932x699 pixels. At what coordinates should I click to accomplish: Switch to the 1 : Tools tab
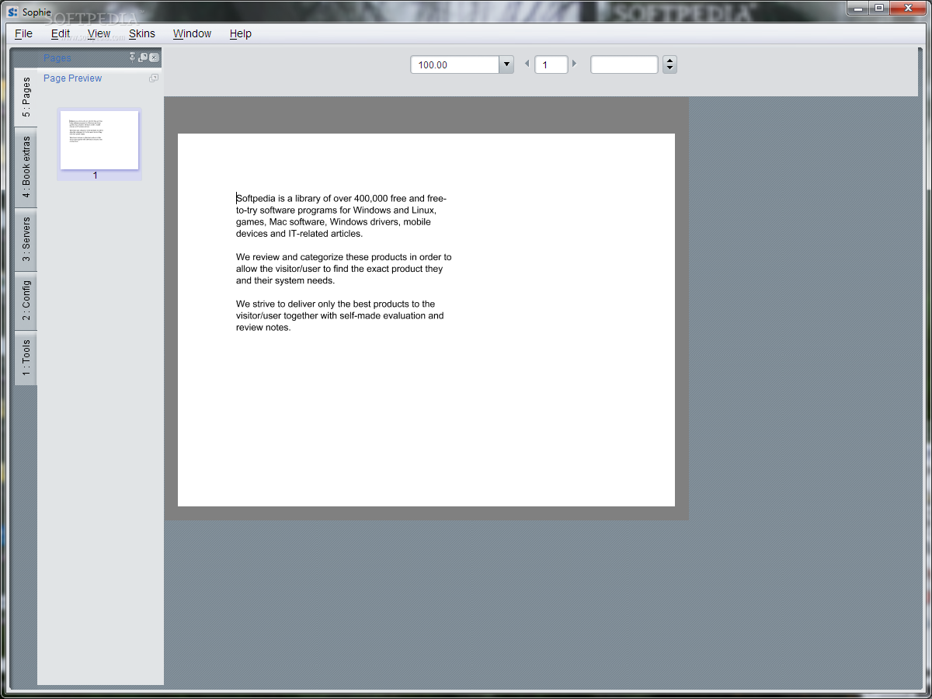click(x=26, y=358)
